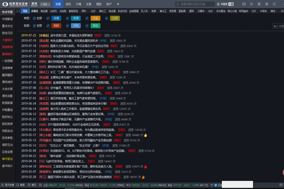Open article 华为即将发布智能电视
Screen dimensions: 284x189
(x=78, y=56)
